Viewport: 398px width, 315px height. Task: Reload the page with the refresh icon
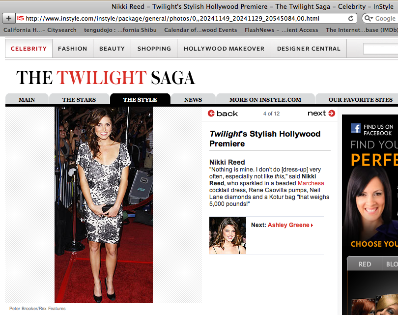coord(351,18)
